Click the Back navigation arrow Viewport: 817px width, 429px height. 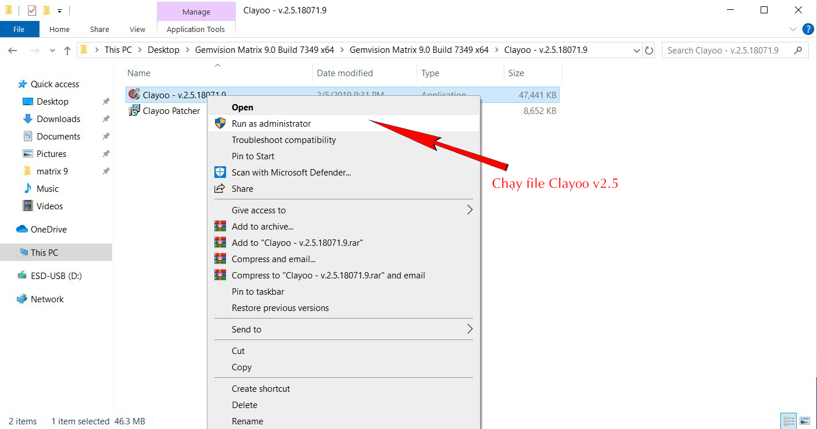click(12, 51)
